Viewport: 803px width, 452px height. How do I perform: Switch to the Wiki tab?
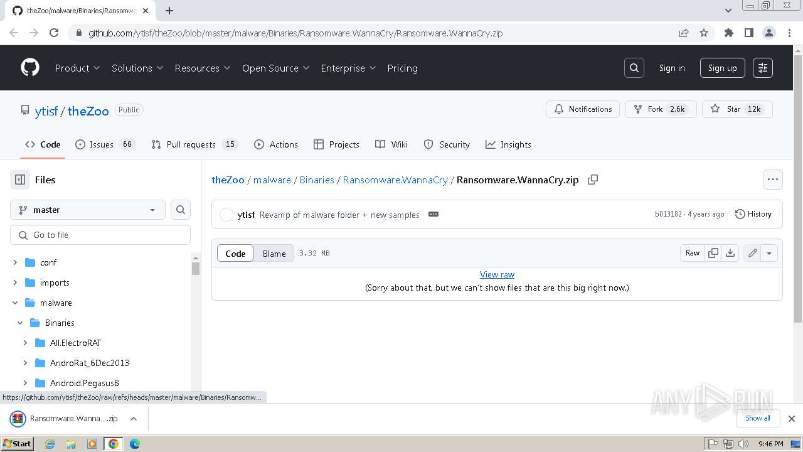(391, 144)
